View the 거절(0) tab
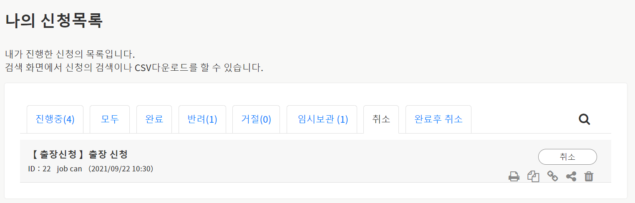This screenshot has width=635, height=203. (x=256, y=119)
